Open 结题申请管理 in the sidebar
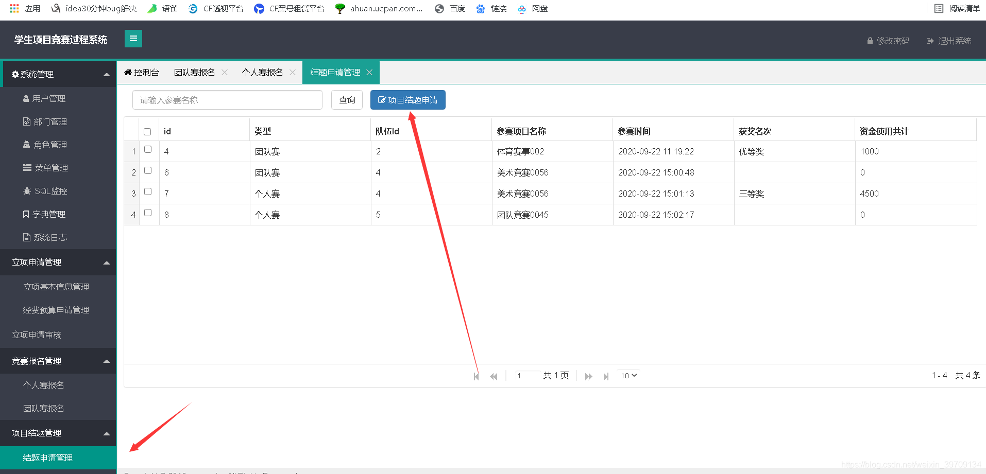This screenshot has height=474, width=986. coord(58,458)
